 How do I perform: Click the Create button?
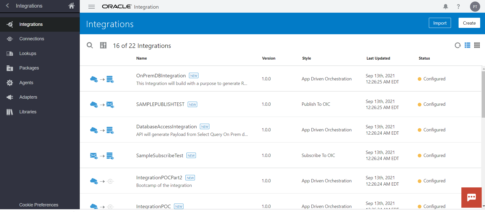[x=469, y=23]
